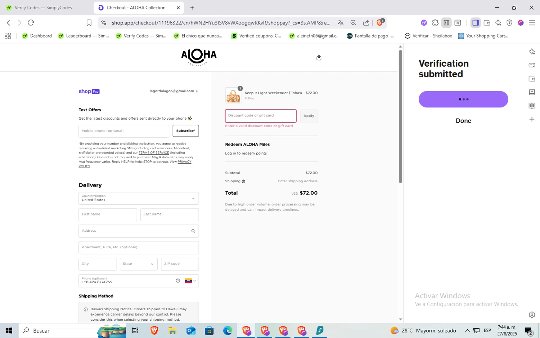Click the Apply discount button

[309, 116]
